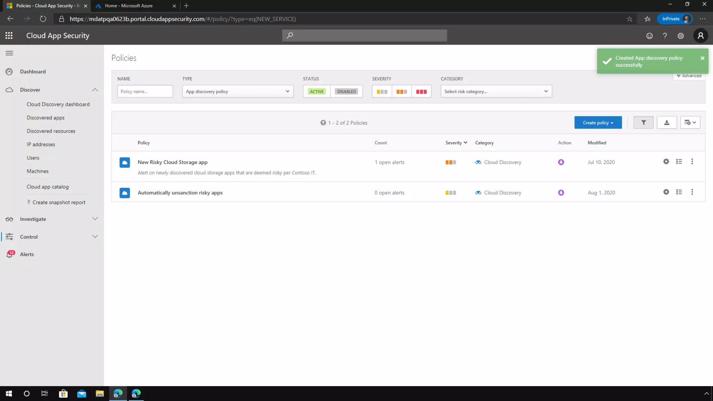Click the feedback smiley icon in header
Image resolution: width=713 pixels, height=401 pixels.
(x=649, y=36)
